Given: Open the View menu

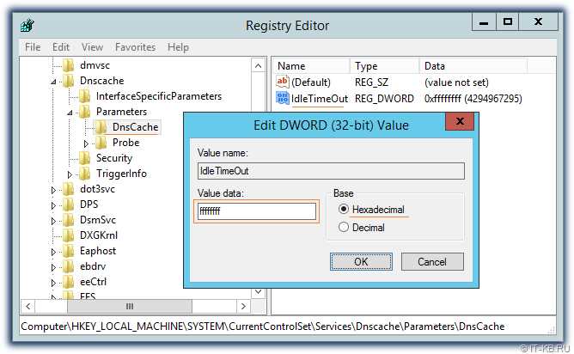Looking at the screenshot, I should pos(92,47).
